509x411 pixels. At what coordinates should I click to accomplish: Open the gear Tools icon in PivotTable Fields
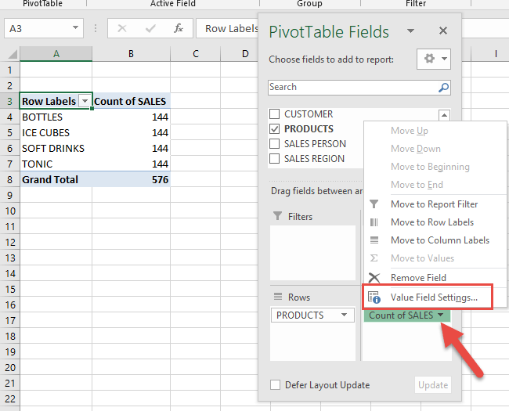(x=433, y=59)
